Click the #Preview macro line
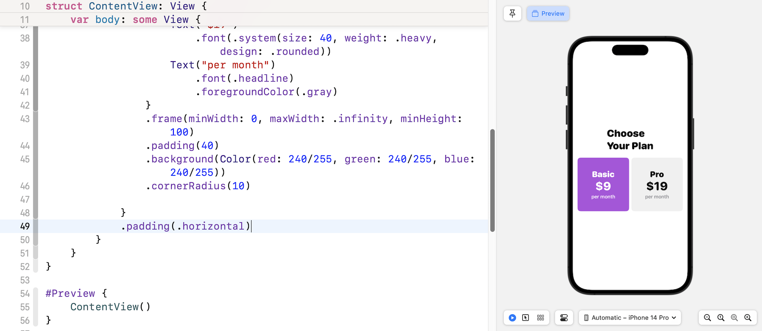The width and height of the screenshot is (762, 331). (x=76, y=293)
